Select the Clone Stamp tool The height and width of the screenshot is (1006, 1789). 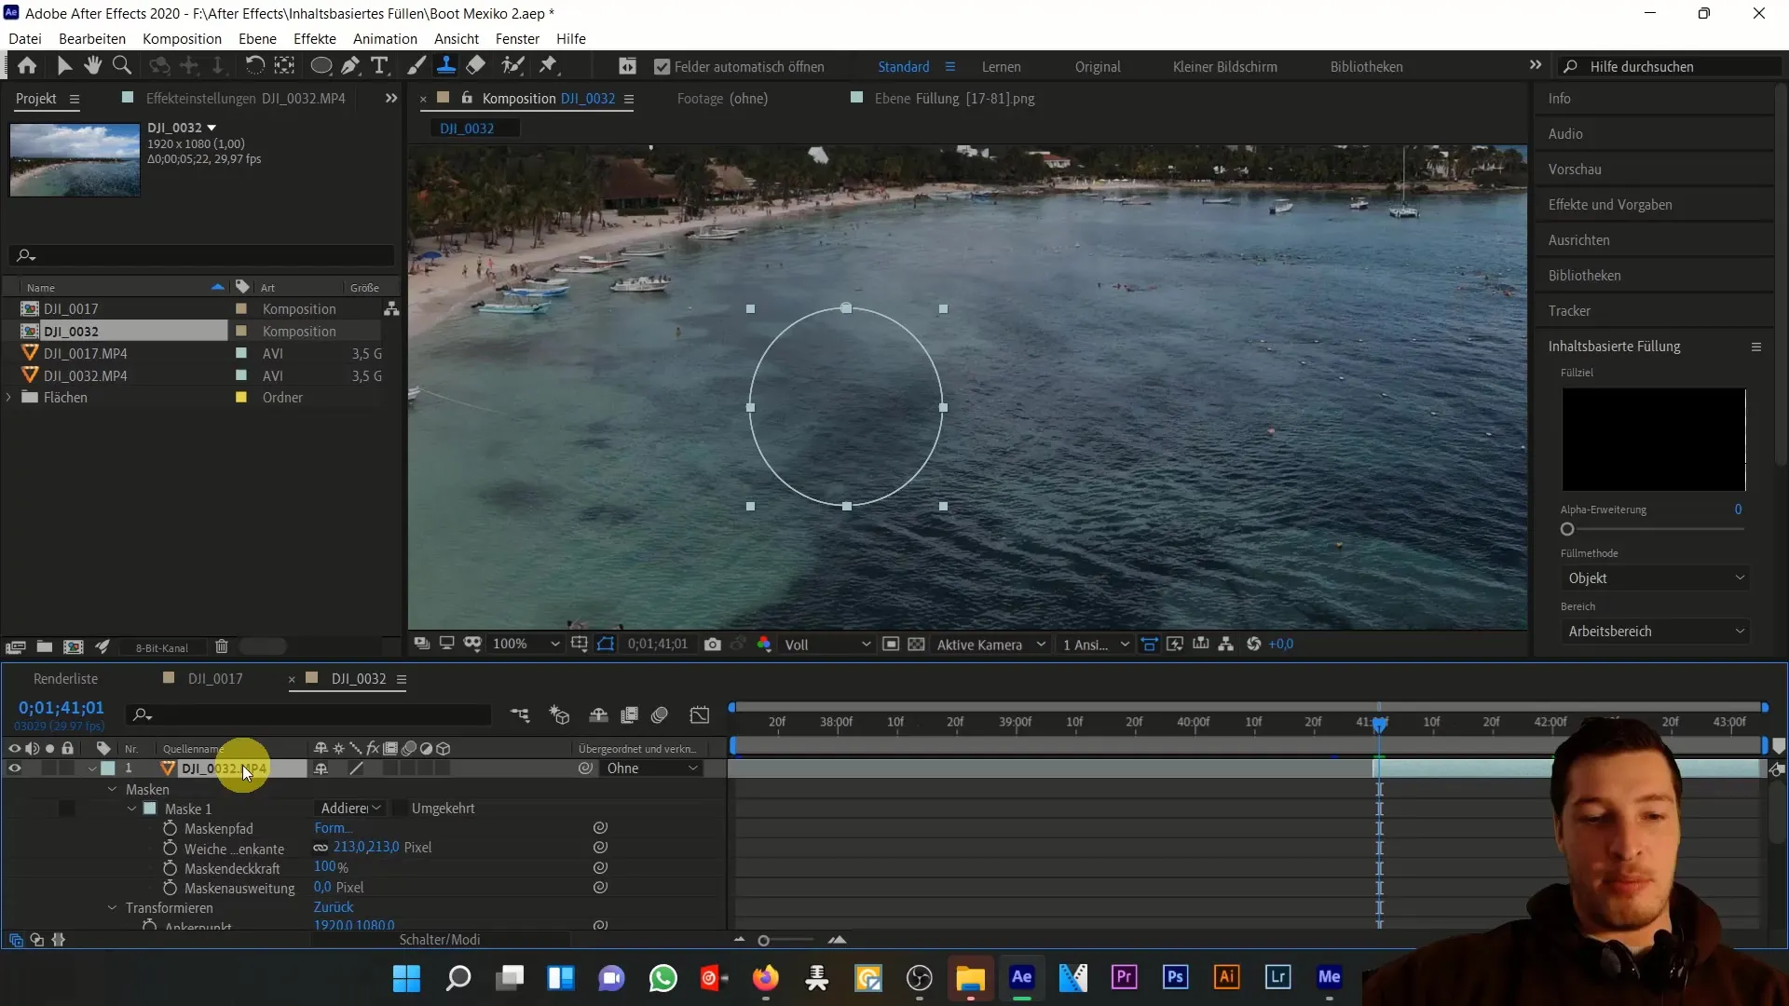pos(446,65)
